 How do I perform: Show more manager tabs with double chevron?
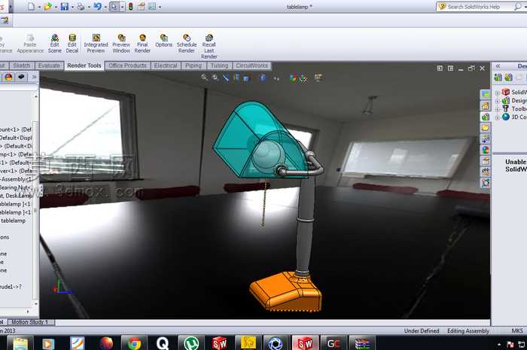pos(34,77)
